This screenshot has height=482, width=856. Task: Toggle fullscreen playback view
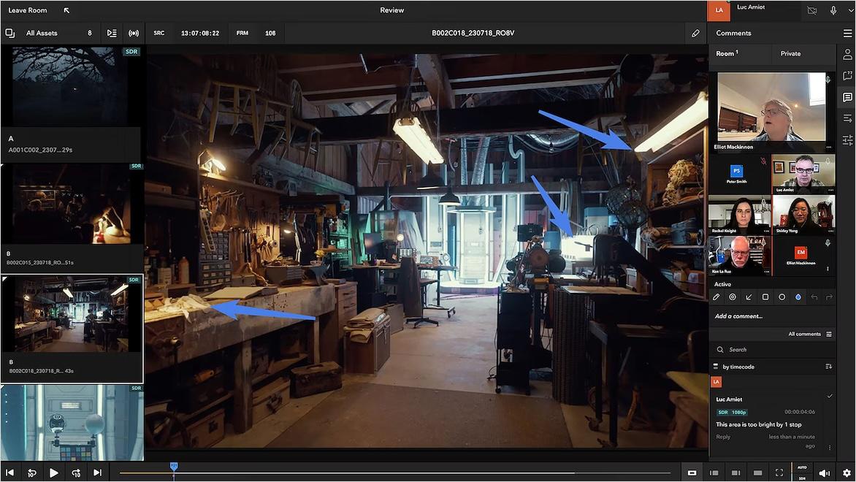779,472
